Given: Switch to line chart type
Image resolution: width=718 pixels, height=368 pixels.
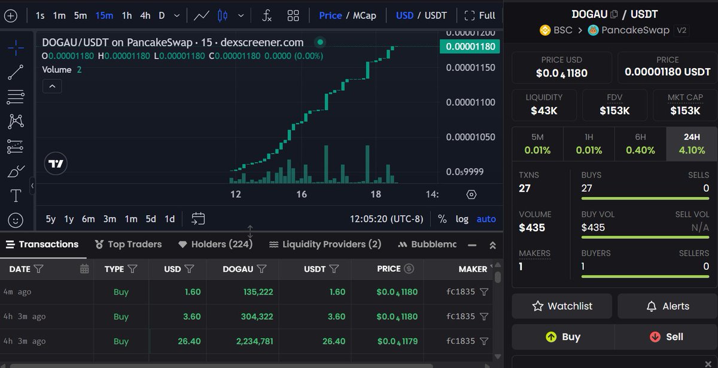Looking at the screenshot, I should click(202, 16).
